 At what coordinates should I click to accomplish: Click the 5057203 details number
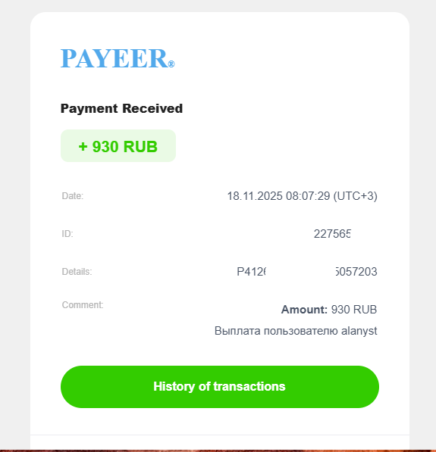[x=356, y=272]
